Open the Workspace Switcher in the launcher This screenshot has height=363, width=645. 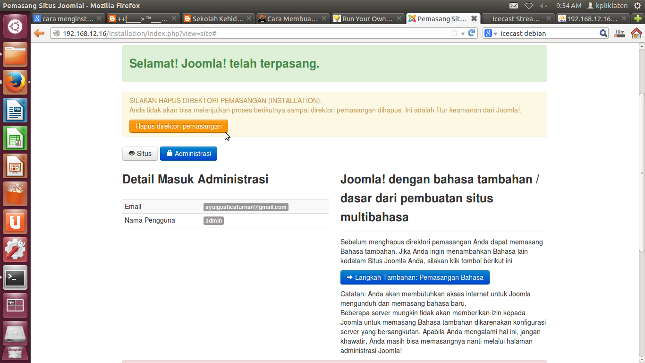15,306
